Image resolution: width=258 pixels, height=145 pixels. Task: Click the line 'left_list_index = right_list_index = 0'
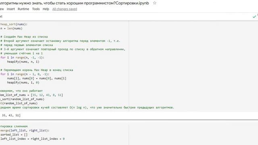33,139
